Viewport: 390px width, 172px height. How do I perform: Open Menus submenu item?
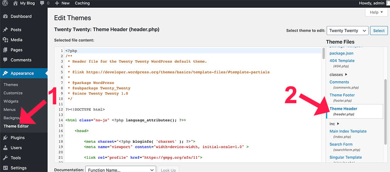(x=9, y=109)
